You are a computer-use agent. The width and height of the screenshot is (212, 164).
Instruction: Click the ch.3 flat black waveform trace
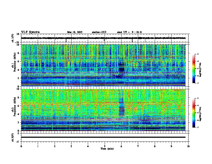(103, 137)
